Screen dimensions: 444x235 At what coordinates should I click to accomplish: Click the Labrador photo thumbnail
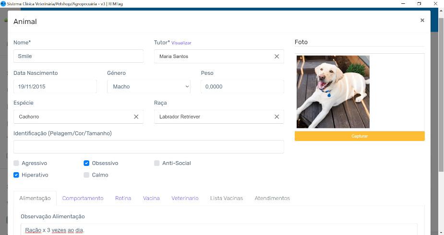tap(333, 92)
